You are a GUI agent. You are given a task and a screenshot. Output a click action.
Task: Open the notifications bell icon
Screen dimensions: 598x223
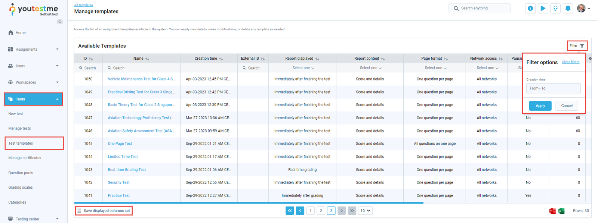point(568,9)
